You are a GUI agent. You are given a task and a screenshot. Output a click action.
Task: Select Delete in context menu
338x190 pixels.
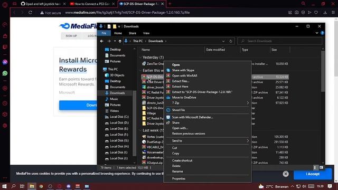[x=176, y=166]
